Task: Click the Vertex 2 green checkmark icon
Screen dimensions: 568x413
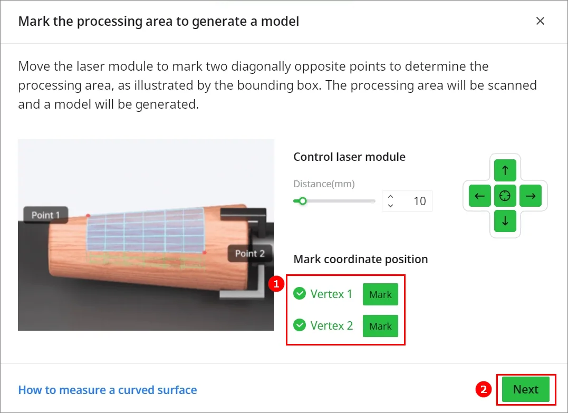Action: click(300, 325)
